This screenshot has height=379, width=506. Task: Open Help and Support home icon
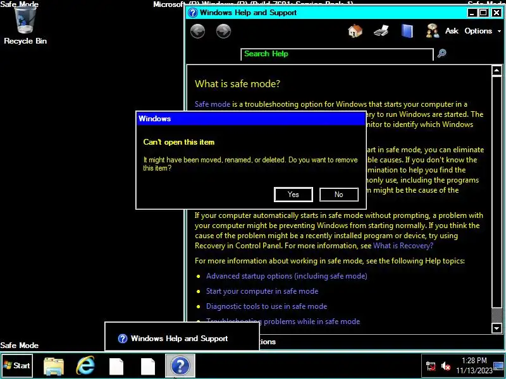click(355, 31)
